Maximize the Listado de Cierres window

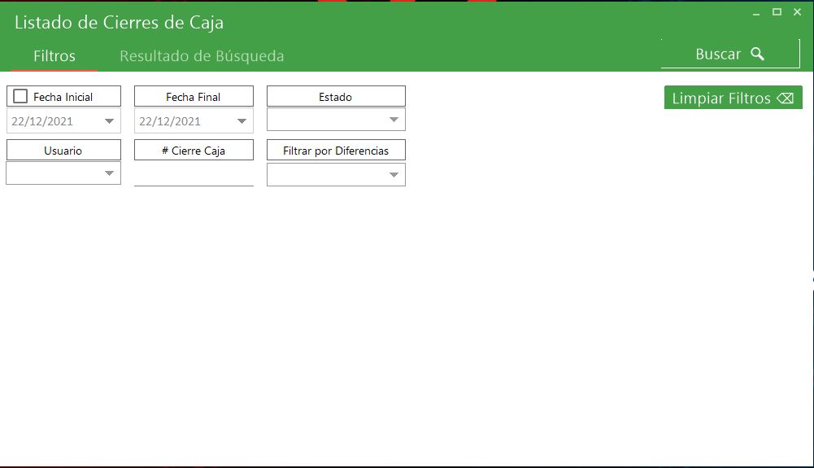[x=777, y=12]
